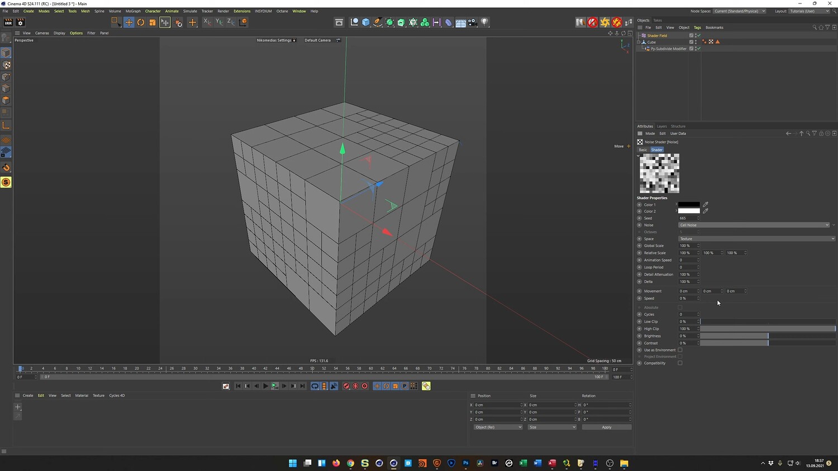Click the Apply button in coordinates panel
This screenshot has width=838, height=471.
(x=607, y=427)
